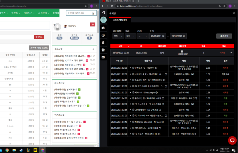Clear the 28/11/2021 start date
Screen dimensions: 238x153
(163, 36)
